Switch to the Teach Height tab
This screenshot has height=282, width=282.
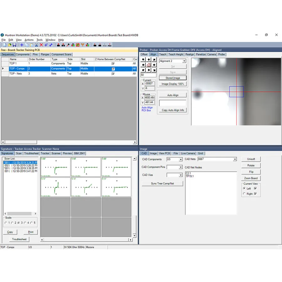pyautogui.click(x=176, y=54)
